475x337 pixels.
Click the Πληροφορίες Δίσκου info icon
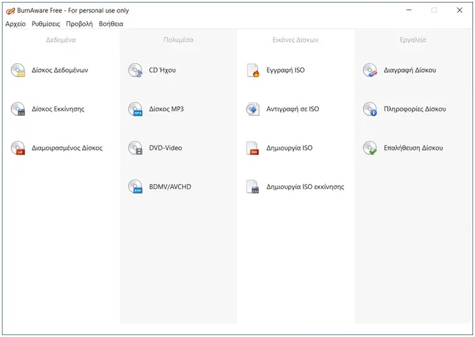pos(370,109)
